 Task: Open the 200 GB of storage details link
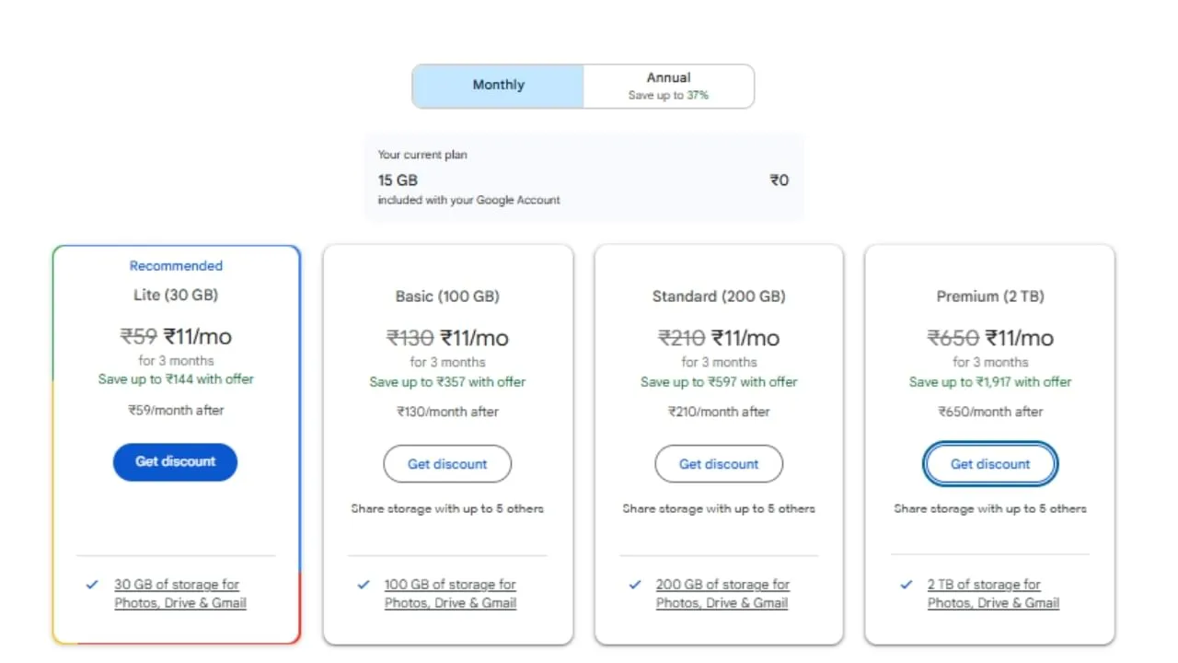coord(721,593)
